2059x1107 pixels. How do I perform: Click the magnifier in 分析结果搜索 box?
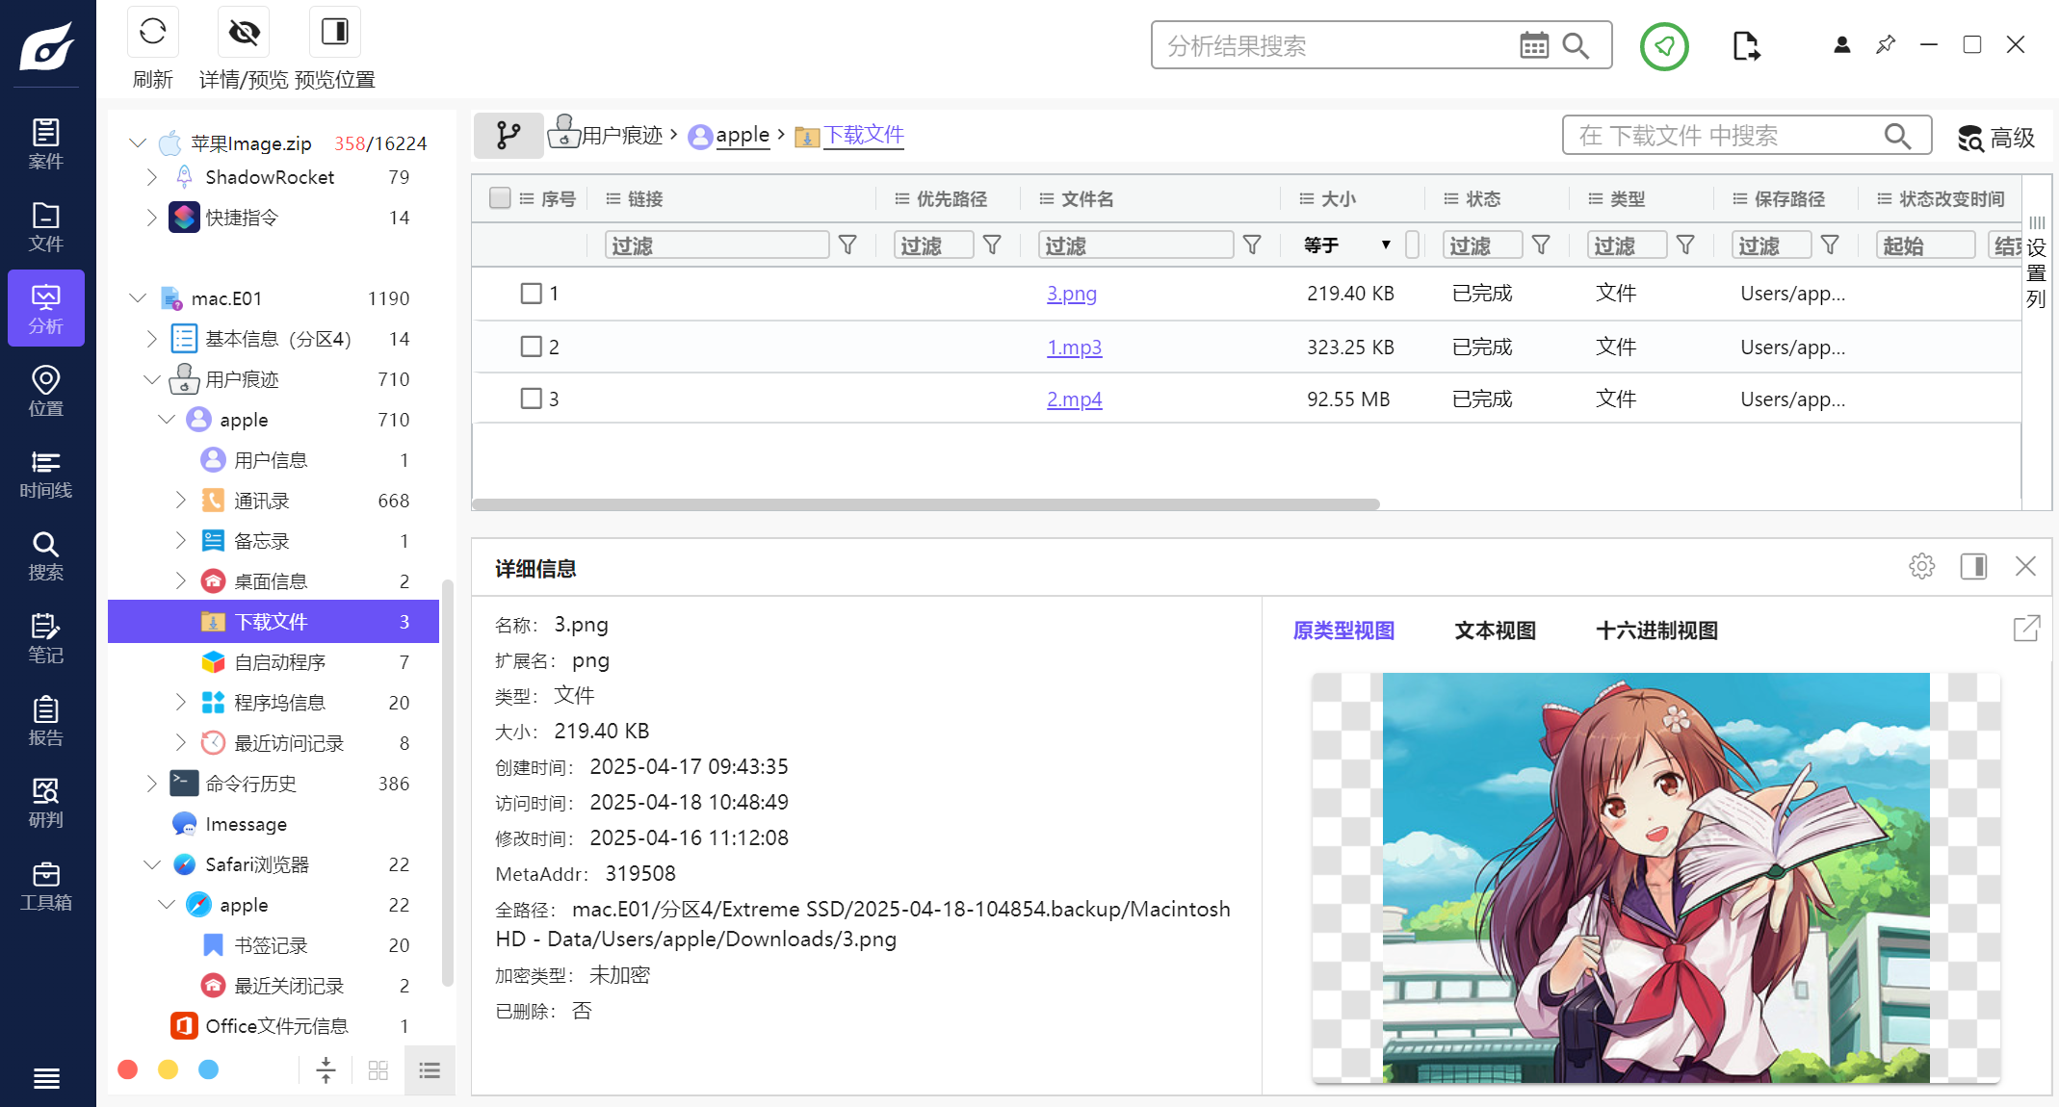click(1576, 45)
